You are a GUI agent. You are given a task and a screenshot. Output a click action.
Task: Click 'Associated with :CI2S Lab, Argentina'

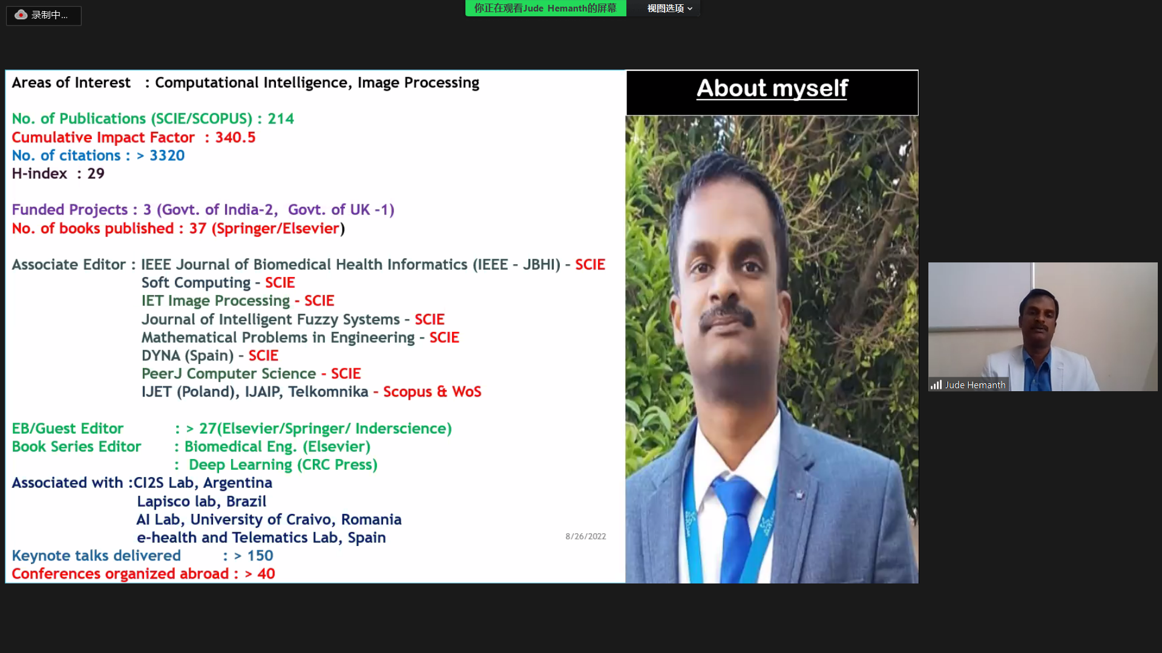tap(142, 483)
